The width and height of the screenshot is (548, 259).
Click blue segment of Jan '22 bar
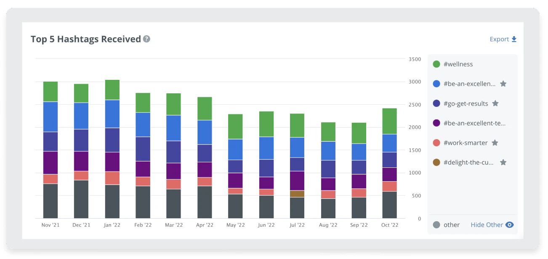[112, 114]
